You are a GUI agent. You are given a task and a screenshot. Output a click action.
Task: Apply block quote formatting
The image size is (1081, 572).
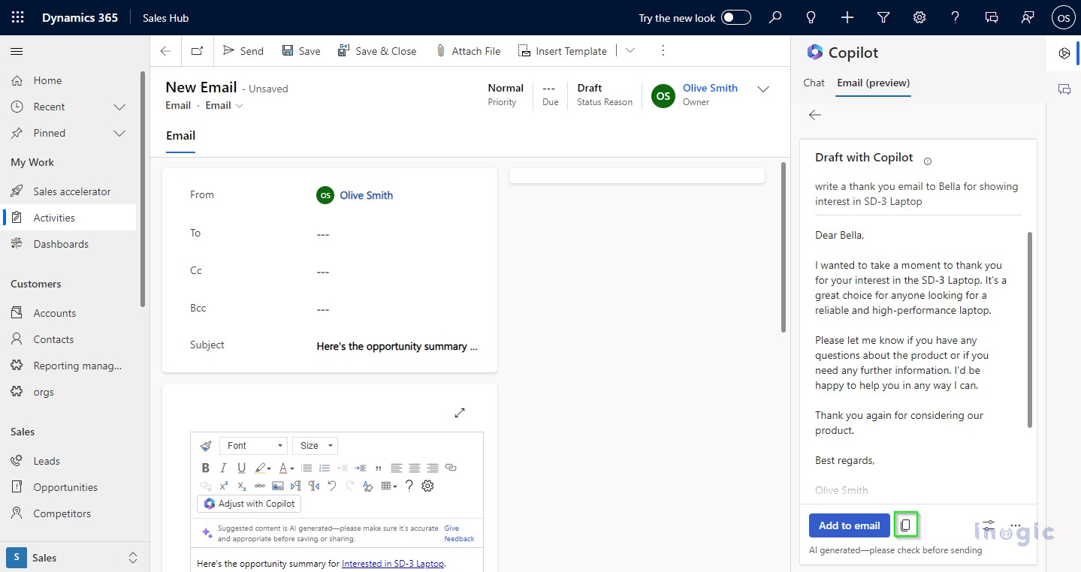(378, 468)
